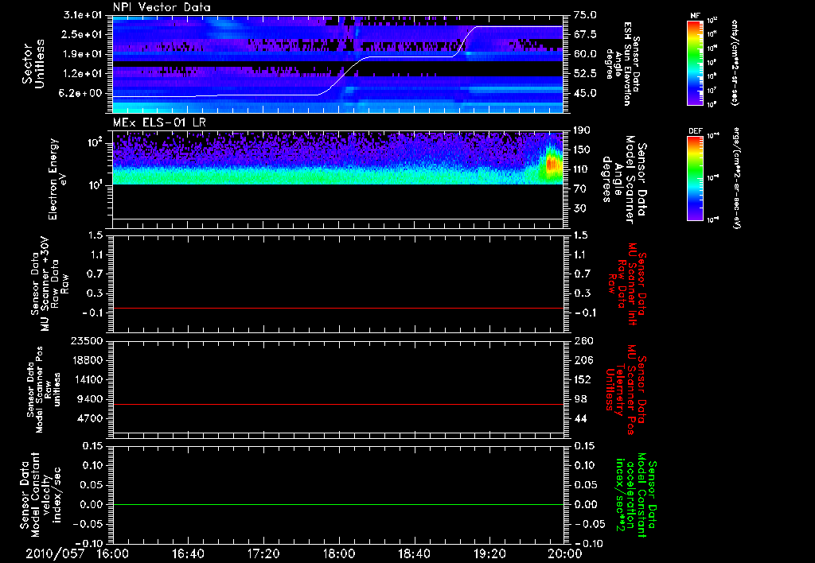Click the ergs/(cm**2-sr-sec-eV) units label
This screenshot has height=563, width=815.
pyautogui.click(x=735, y=178)
